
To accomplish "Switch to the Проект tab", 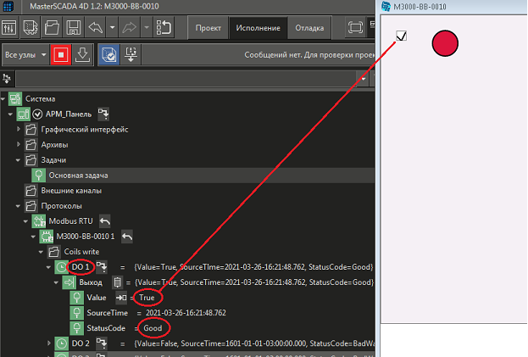I will pos(208,27).
